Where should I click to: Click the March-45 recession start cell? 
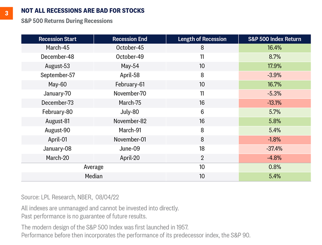click(x=58, y=47)
